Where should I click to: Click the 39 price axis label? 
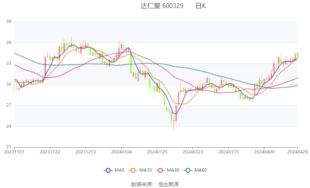point(9,21)
